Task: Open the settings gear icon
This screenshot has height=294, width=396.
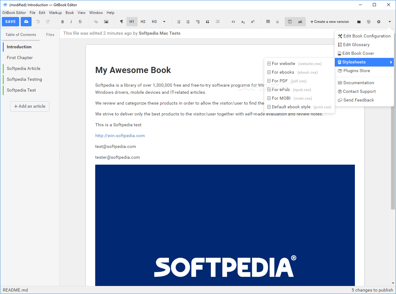Action: point(379,22)
